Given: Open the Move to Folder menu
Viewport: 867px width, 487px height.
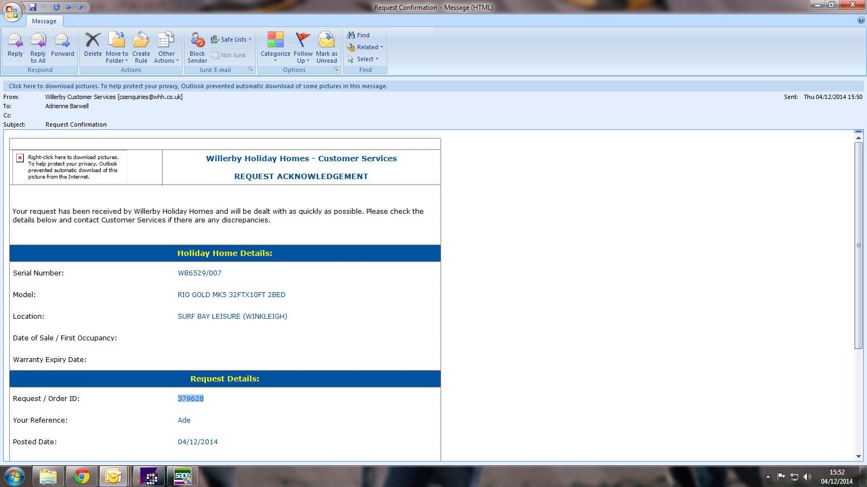Looking at the screenshot, I should pos(117,48).
